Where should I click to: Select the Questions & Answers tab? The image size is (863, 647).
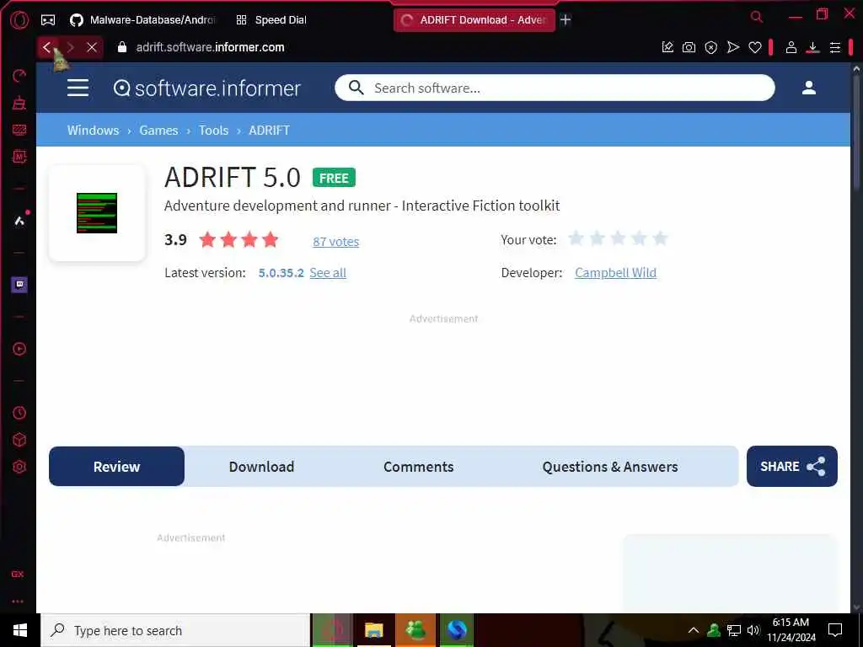[610, 467]
